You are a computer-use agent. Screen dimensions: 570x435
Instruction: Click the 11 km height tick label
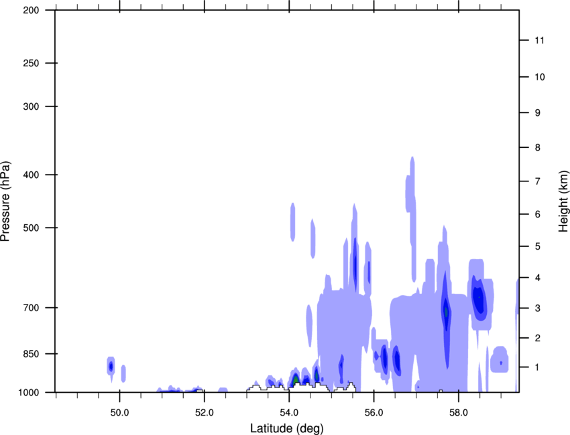(x=539, y=40)
